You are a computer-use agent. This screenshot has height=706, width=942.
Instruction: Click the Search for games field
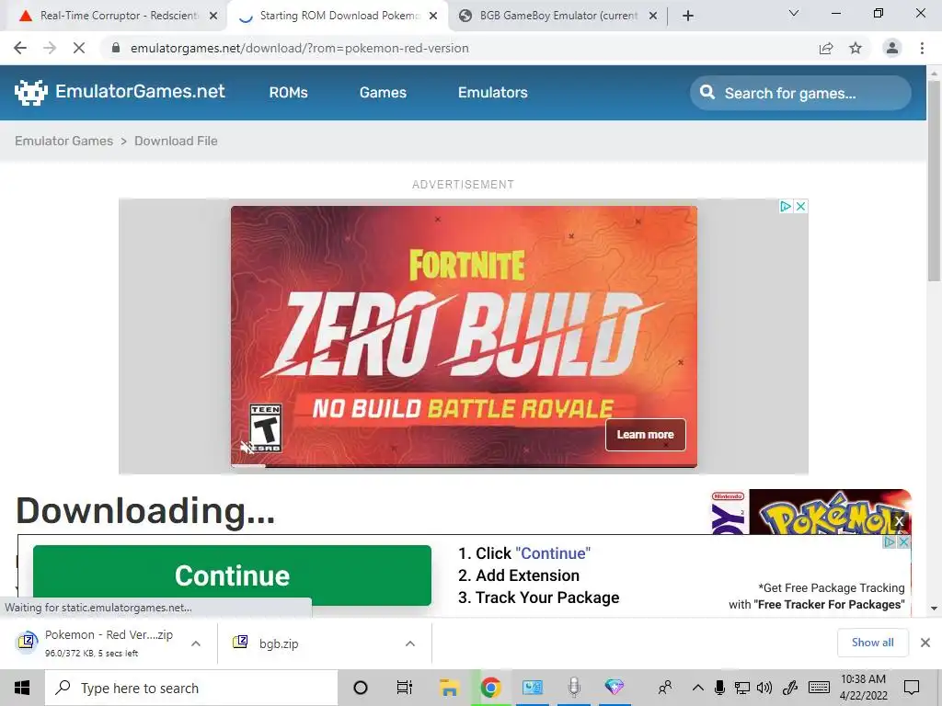pos(801,93)
